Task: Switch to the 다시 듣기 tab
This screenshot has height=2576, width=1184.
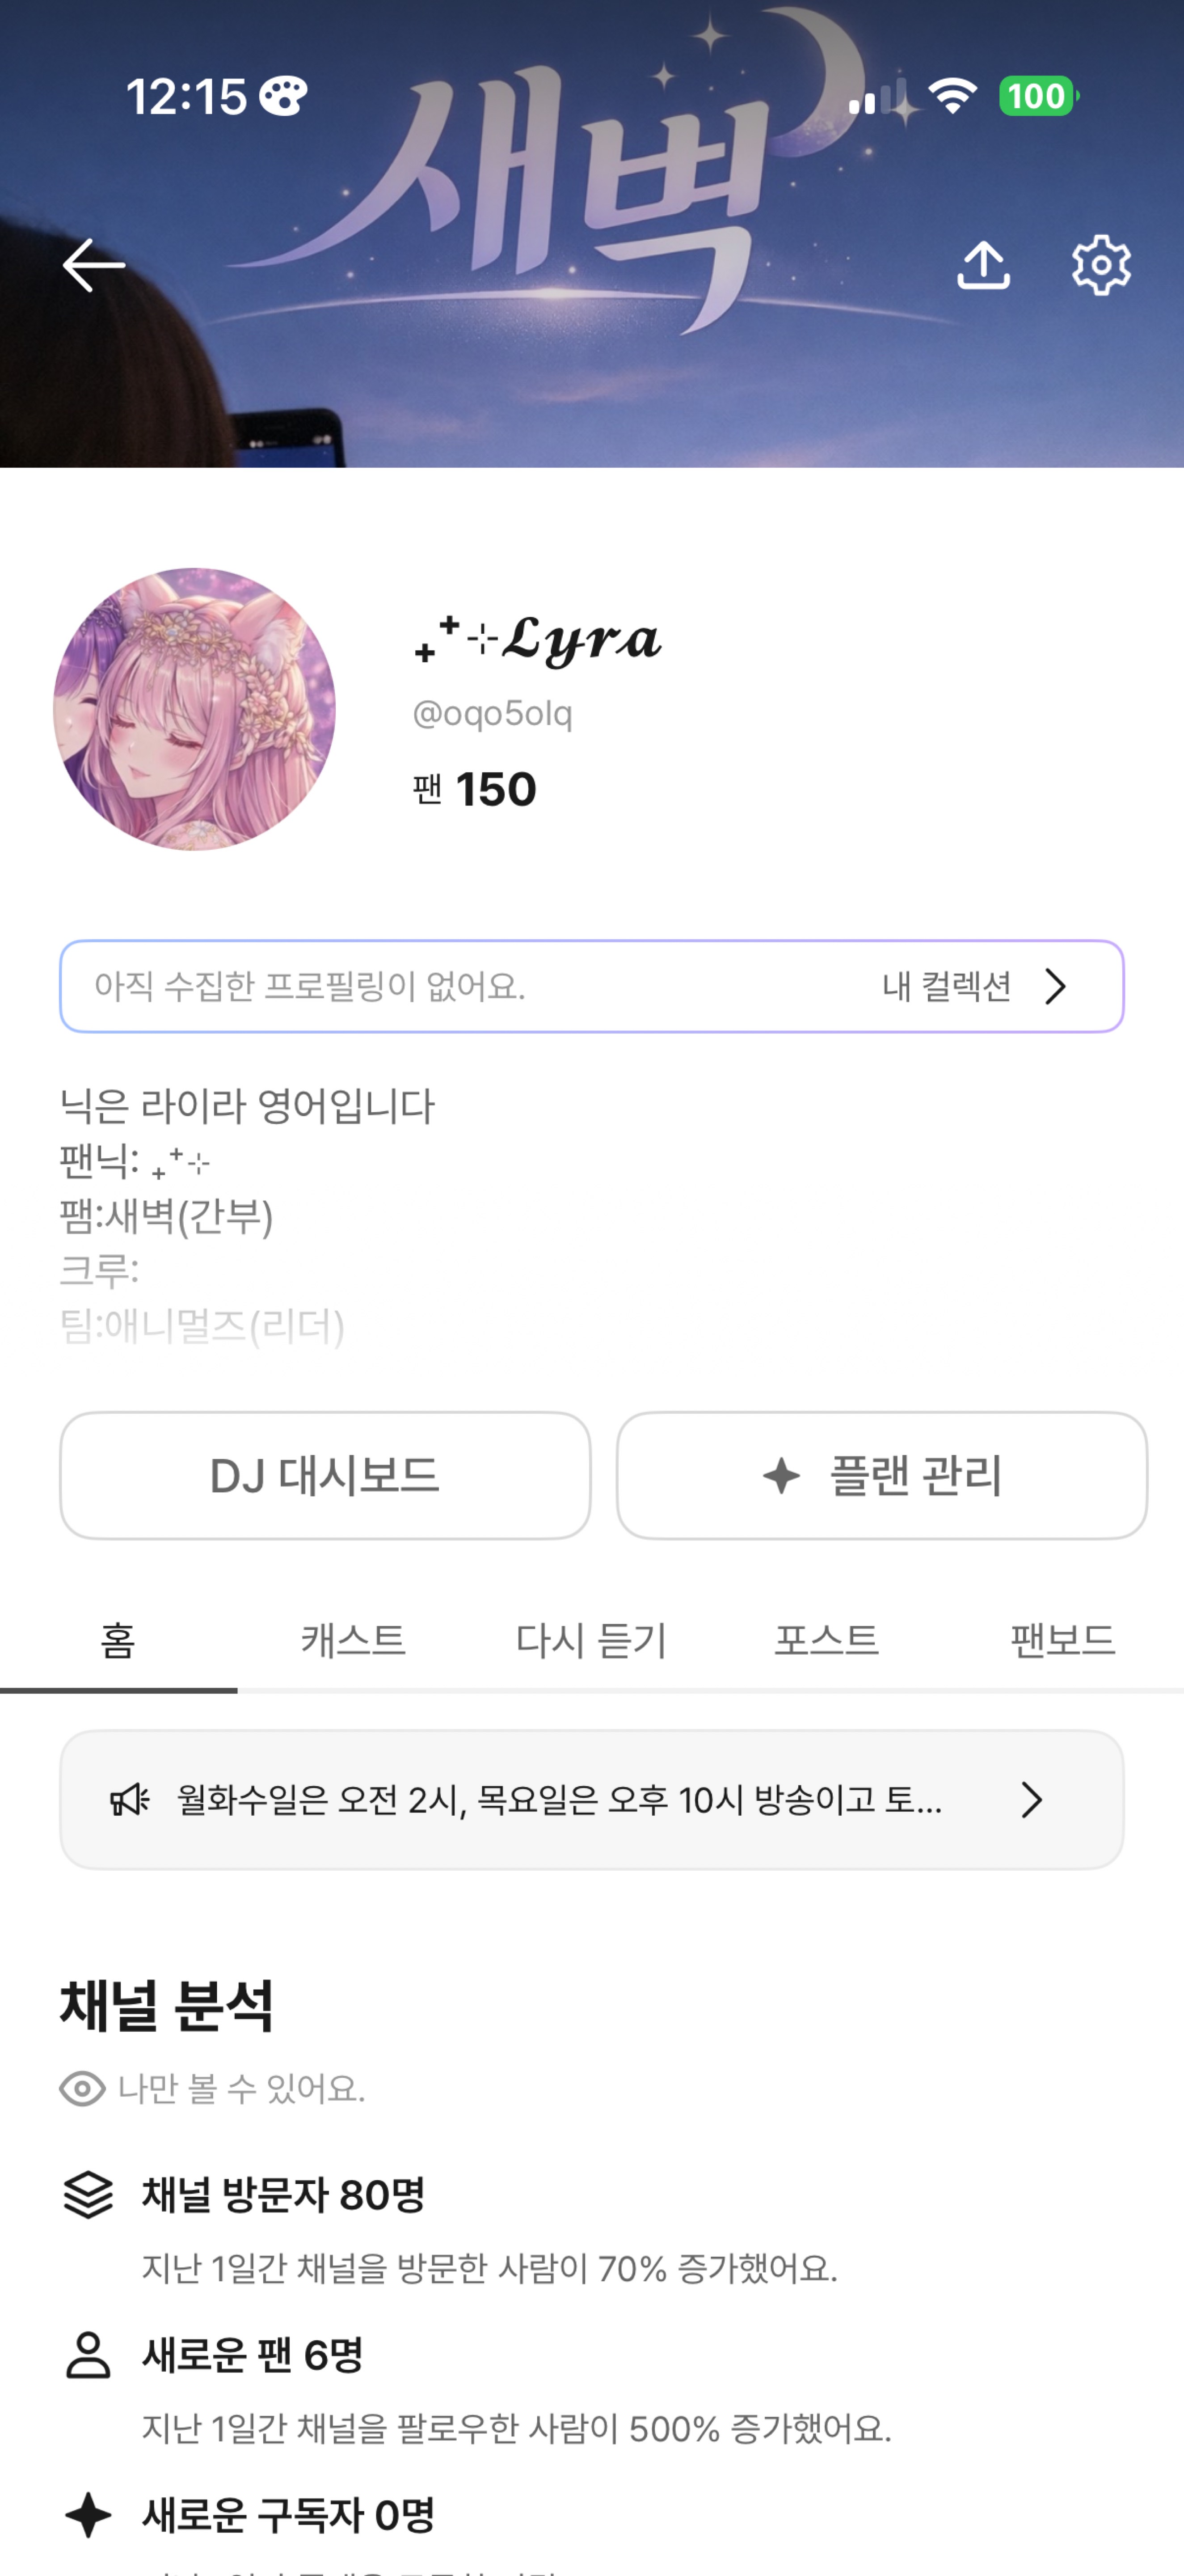Action: click(x=590, y=1641)
